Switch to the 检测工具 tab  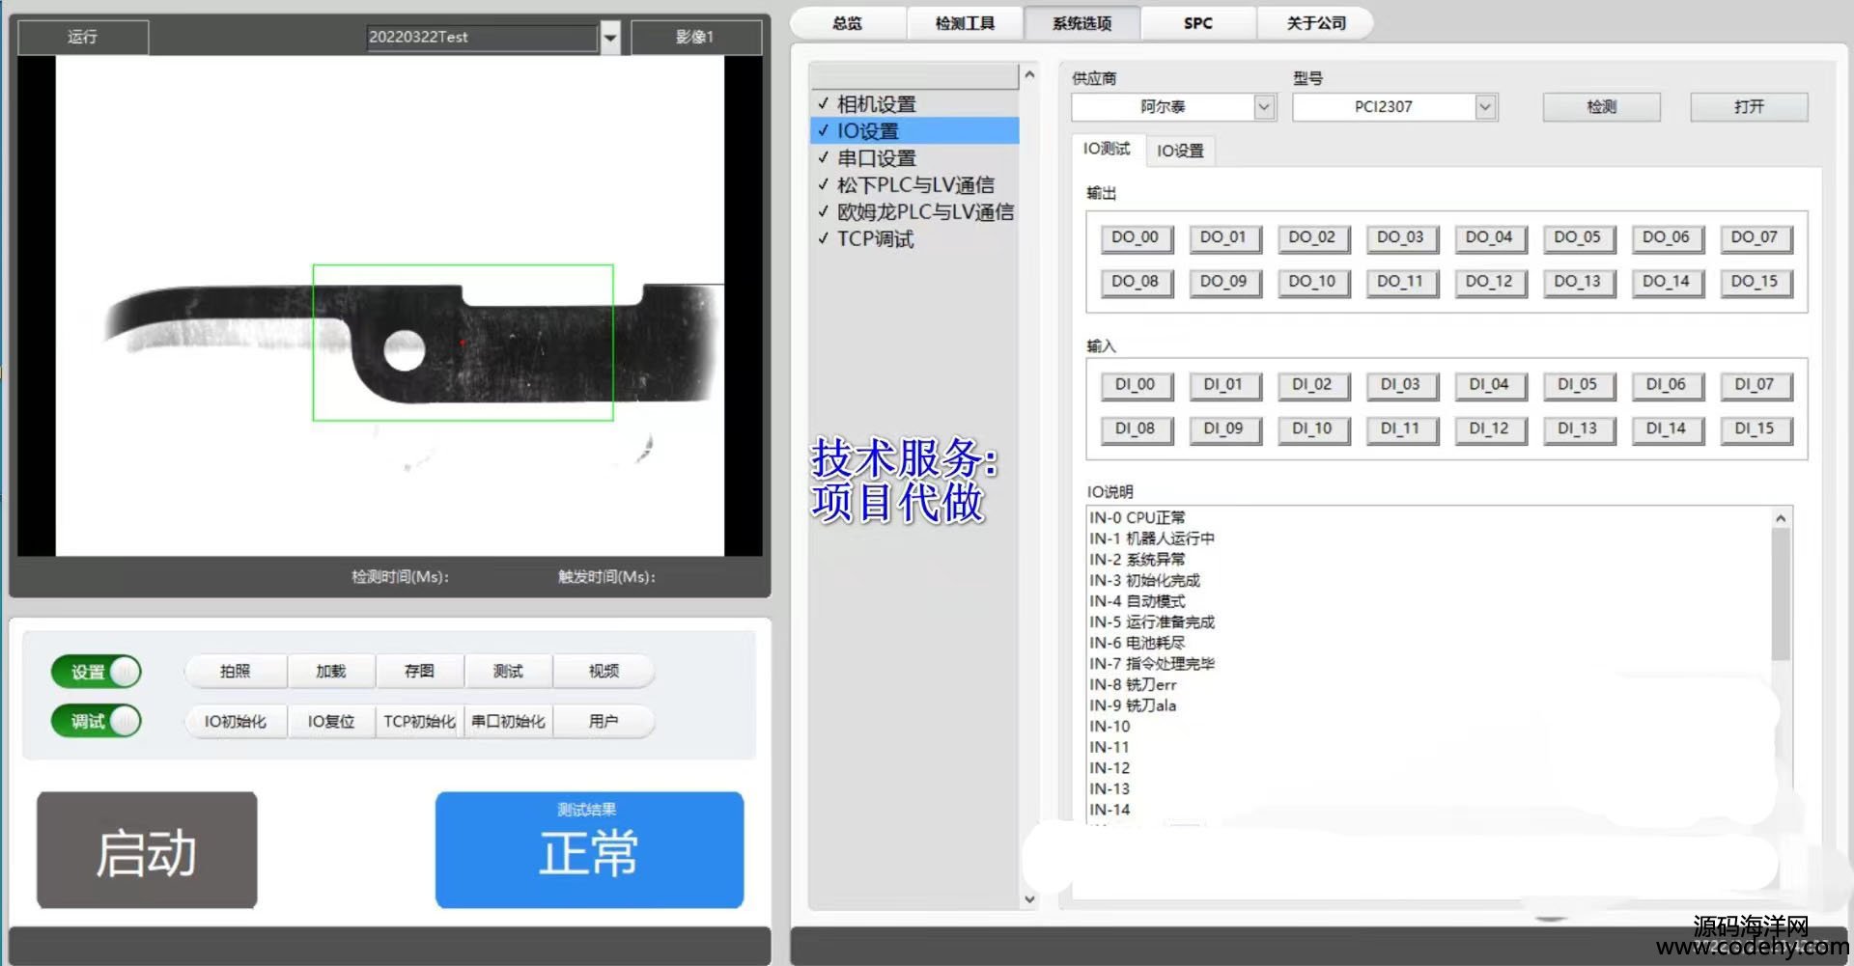(x=965, y=23)
